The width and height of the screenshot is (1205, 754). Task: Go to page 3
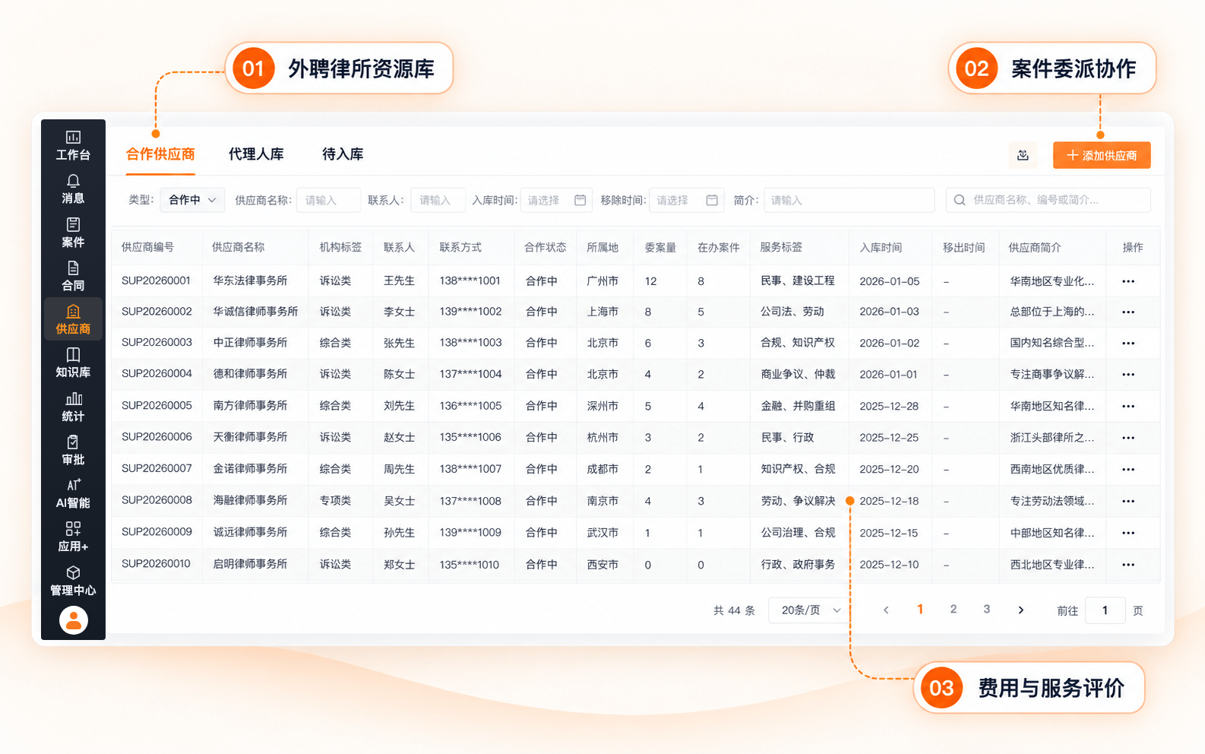987,610
